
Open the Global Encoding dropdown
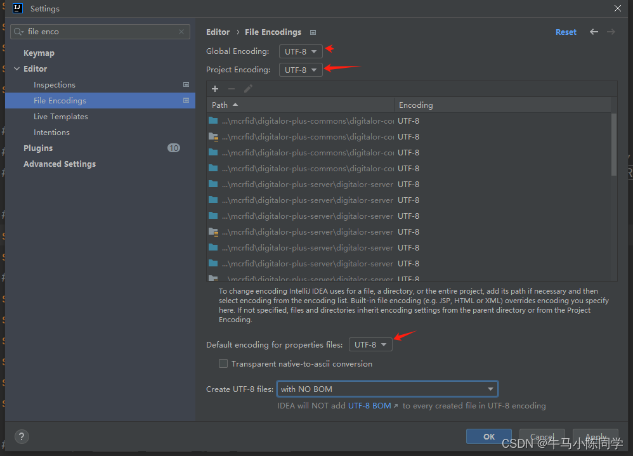tap(301, 51)
